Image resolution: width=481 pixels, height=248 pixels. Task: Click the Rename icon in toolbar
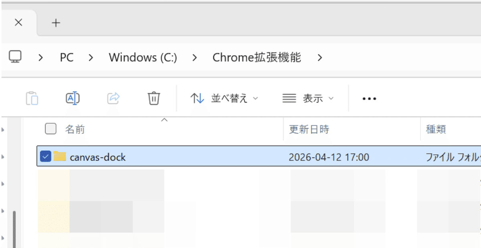point(73,98)
